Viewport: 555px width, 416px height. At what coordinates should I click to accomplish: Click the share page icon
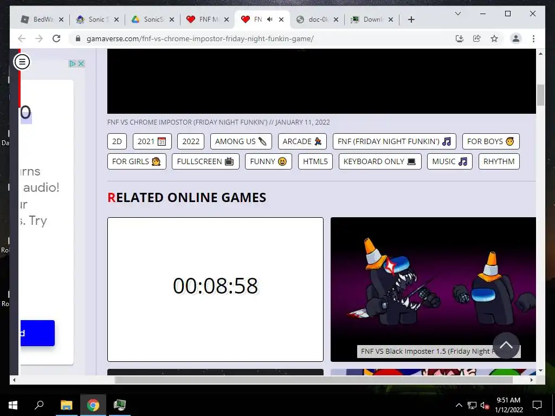477,38
